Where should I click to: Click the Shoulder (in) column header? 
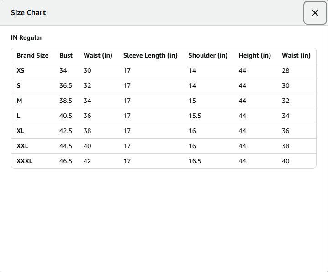(208, 55)
